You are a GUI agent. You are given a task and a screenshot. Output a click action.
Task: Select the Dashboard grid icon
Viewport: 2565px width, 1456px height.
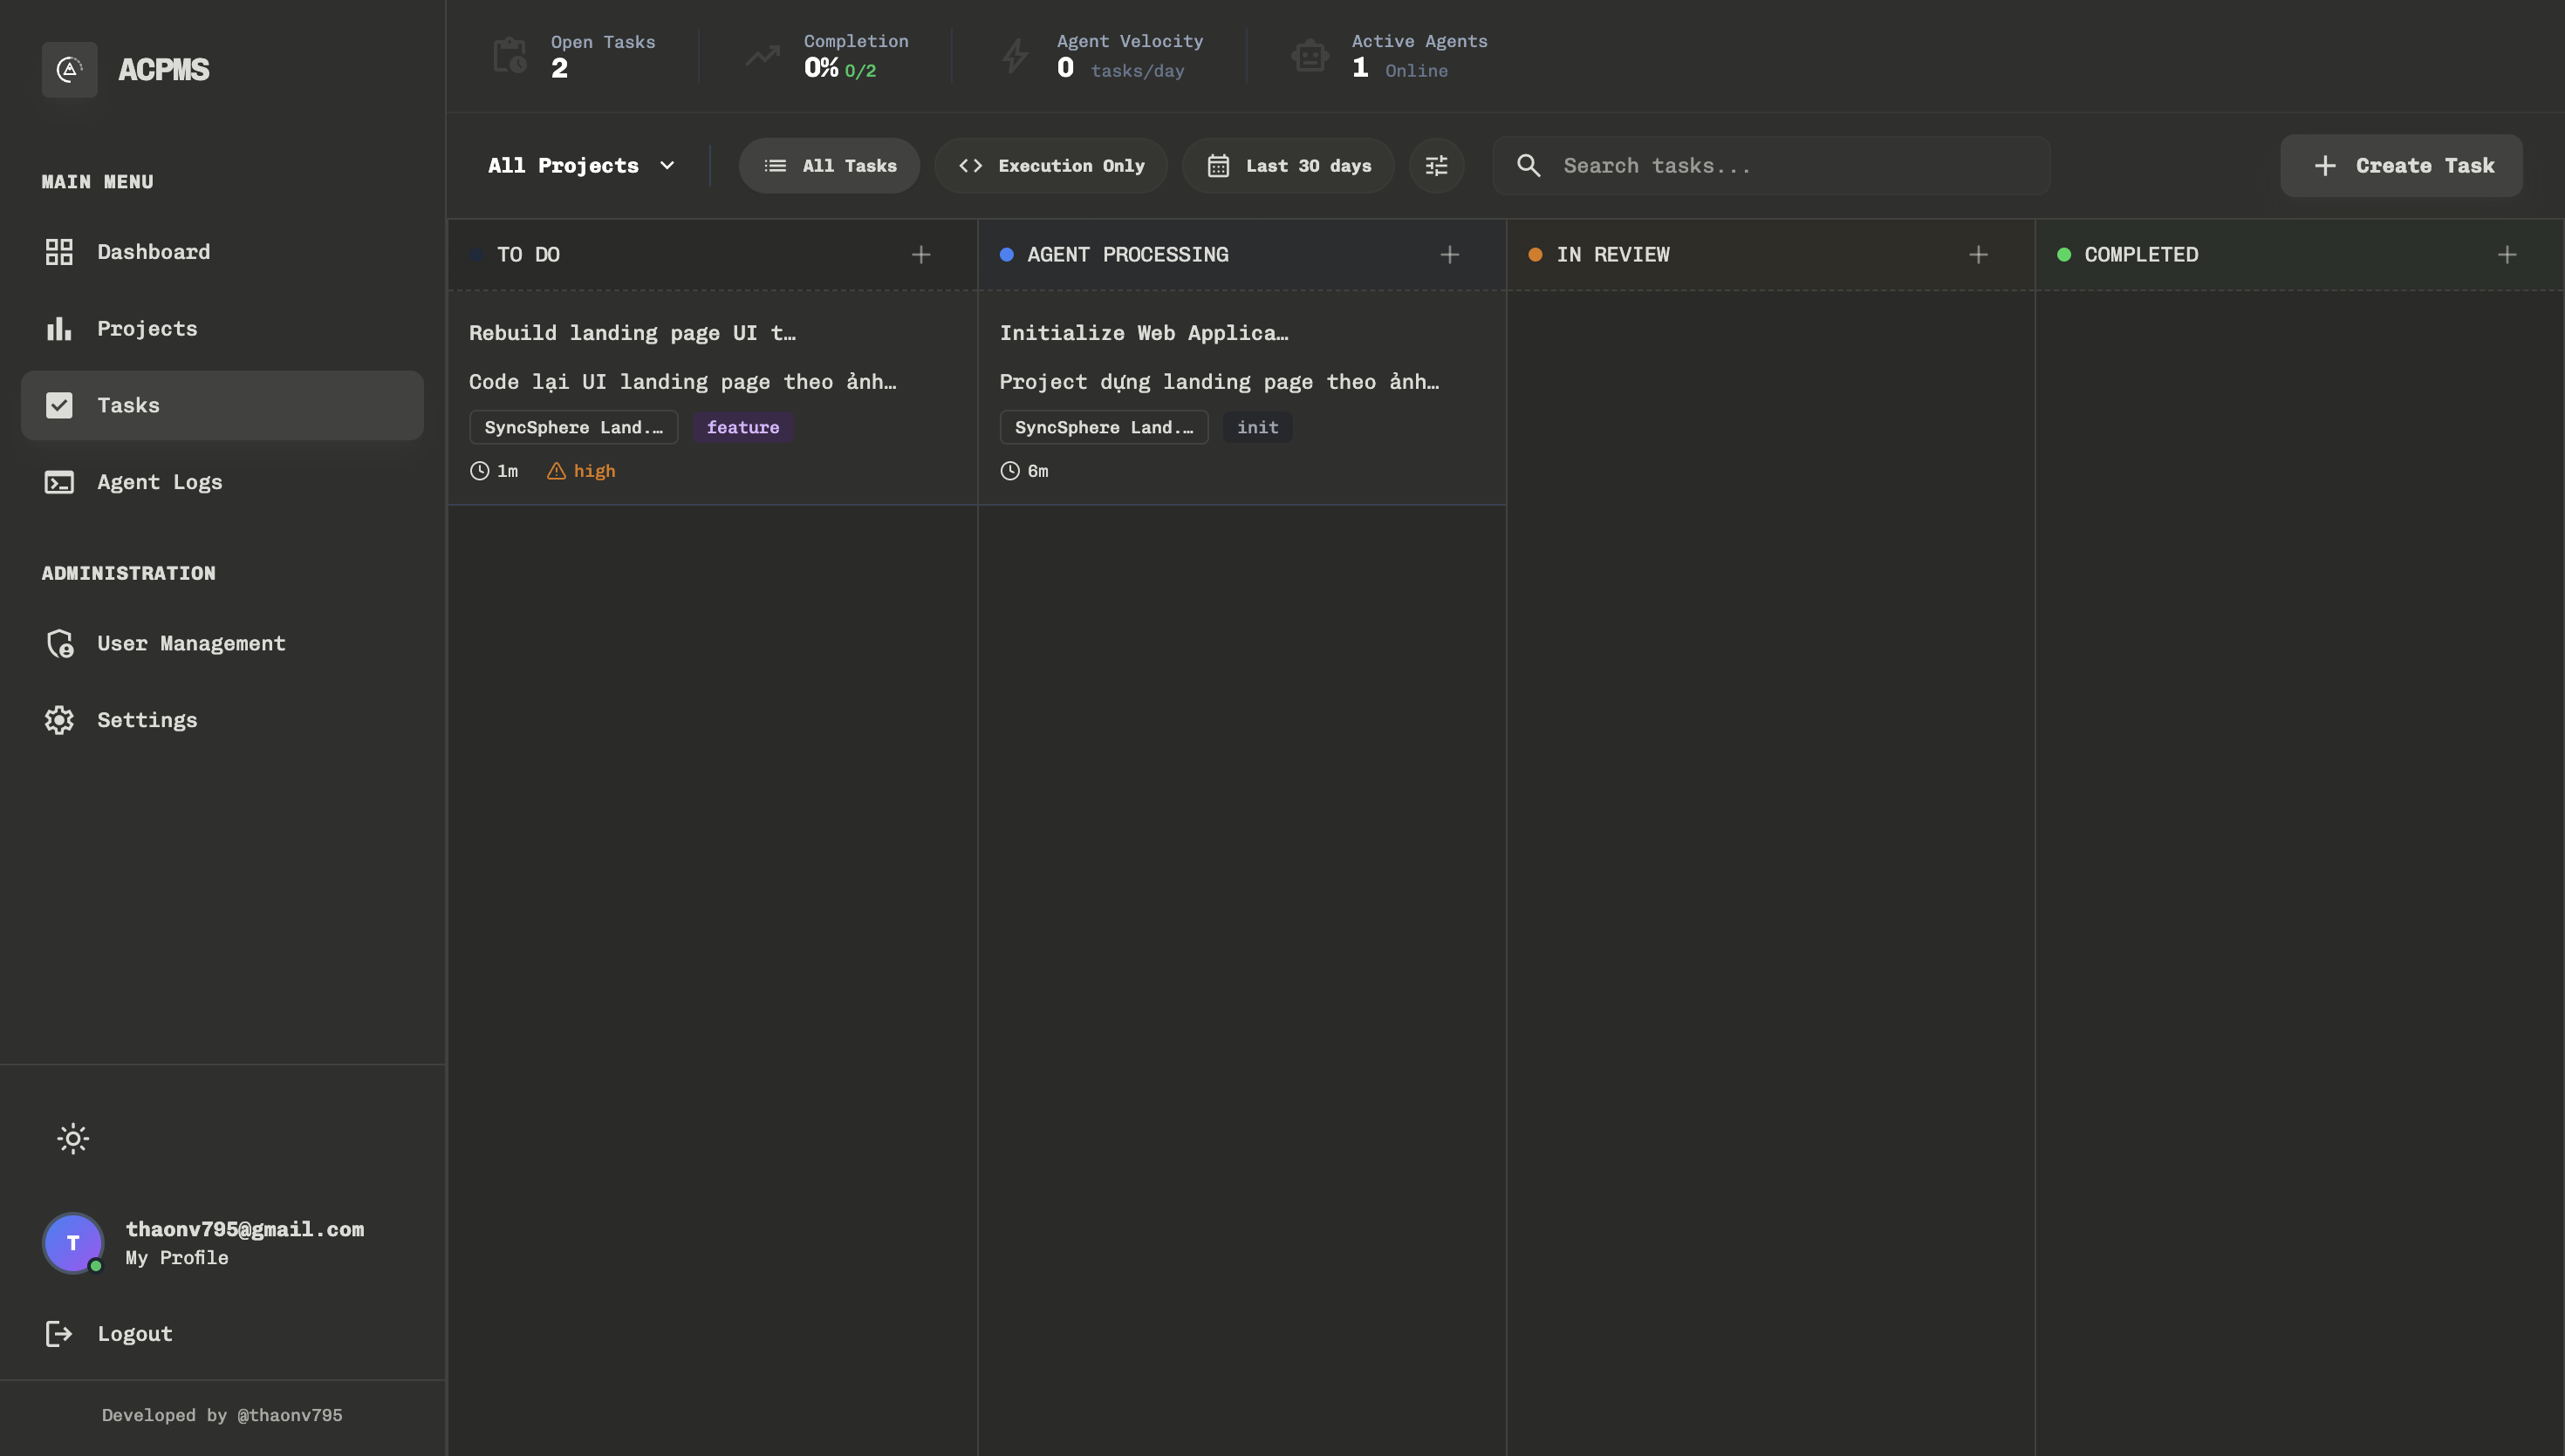(x=59, y=251)
